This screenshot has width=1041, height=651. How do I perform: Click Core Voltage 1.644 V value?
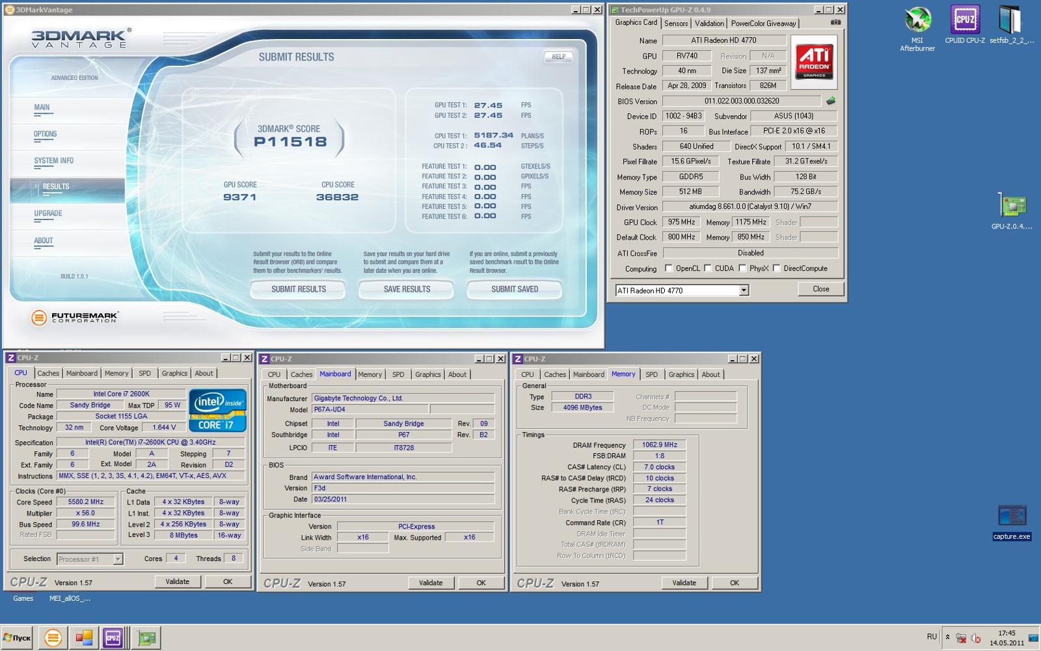[x=164, y=428]
